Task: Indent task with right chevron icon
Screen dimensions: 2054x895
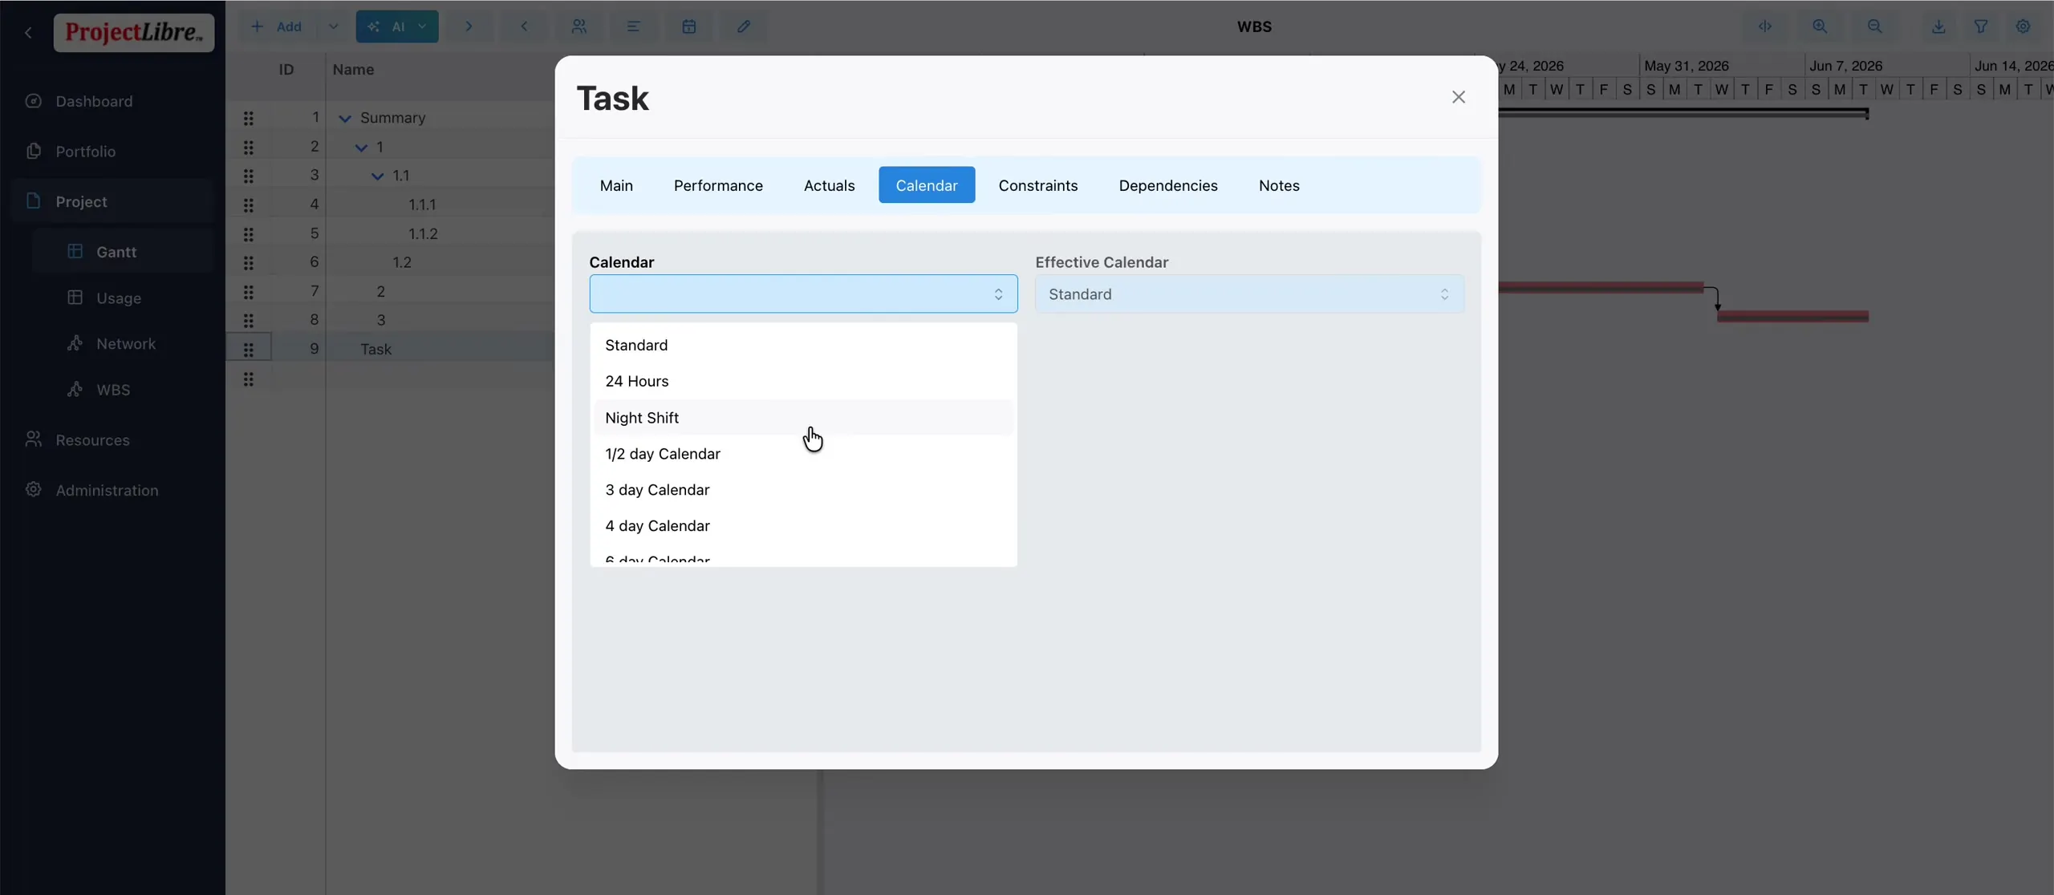Action: 469,26
